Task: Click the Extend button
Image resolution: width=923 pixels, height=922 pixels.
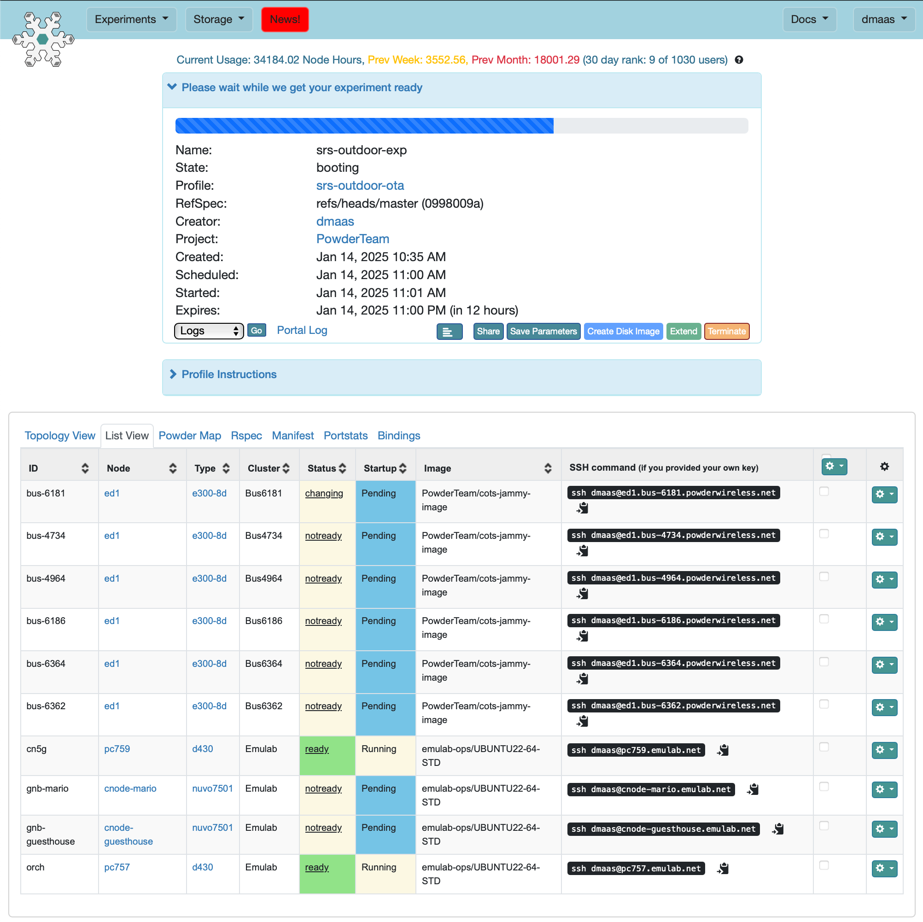Action: click(x=683, y=332)
